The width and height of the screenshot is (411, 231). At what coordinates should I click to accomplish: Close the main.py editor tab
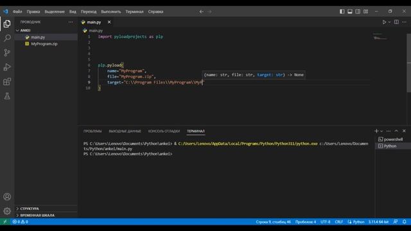109,22
